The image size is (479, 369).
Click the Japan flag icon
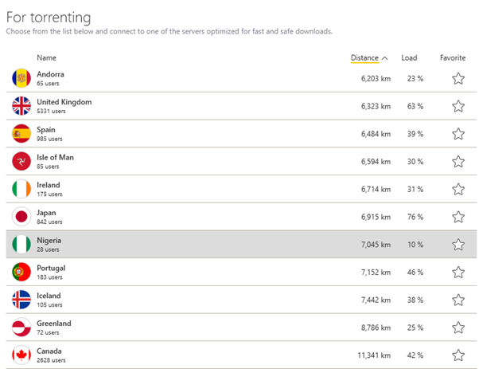tap(21, 217)
